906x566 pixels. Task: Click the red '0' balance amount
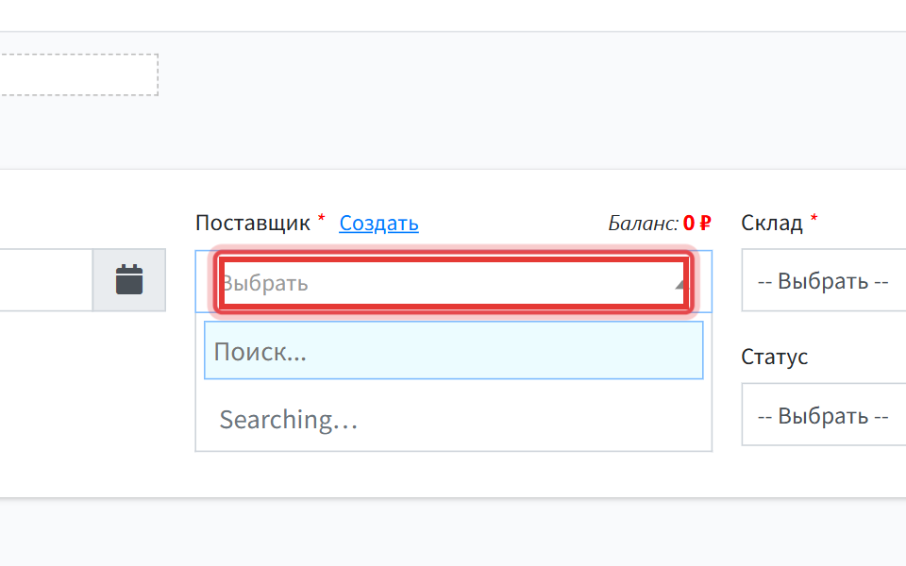(x=689, y=223)
